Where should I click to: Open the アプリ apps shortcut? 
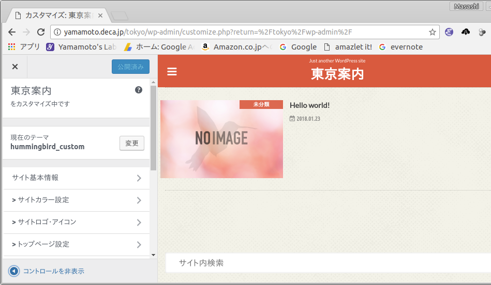(x=24, y=47)
